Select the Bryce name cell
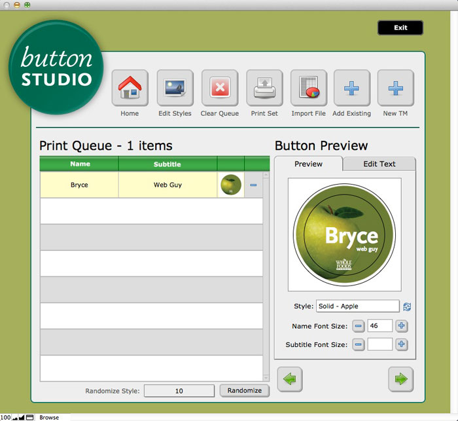This screenshot has width=458, height=421. pos(79,185)
